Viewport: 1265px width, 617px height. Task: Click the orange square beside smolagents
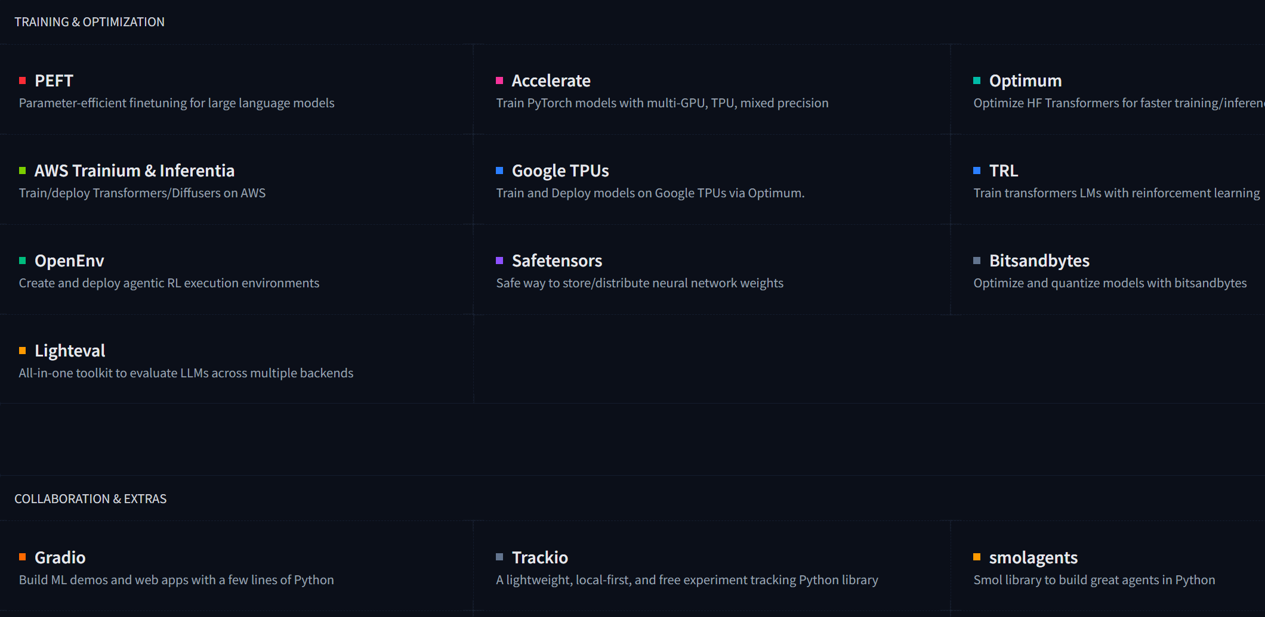(977, 557)
